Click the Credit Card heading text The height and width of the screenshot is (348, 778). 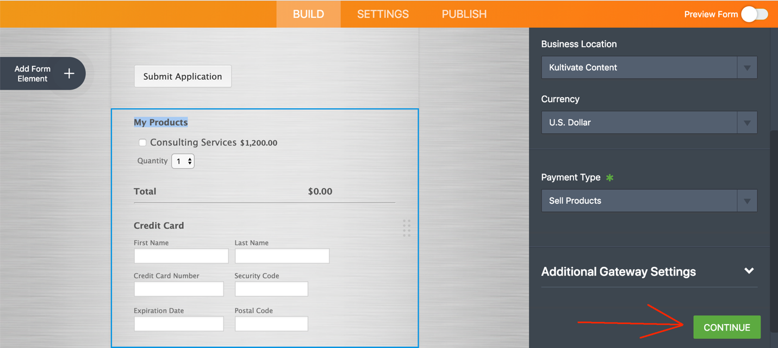(159, 226)
